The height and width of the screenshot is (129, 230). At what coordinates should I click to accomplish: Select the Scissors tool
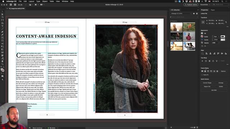tap(3, 44)
